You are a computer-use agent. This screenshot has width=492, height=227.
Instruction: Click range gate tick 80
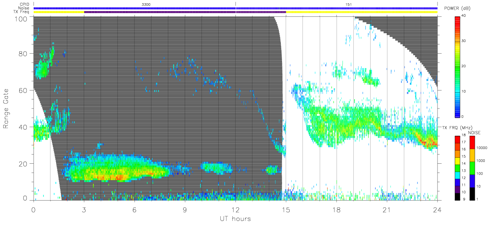(x=22, y=54)
